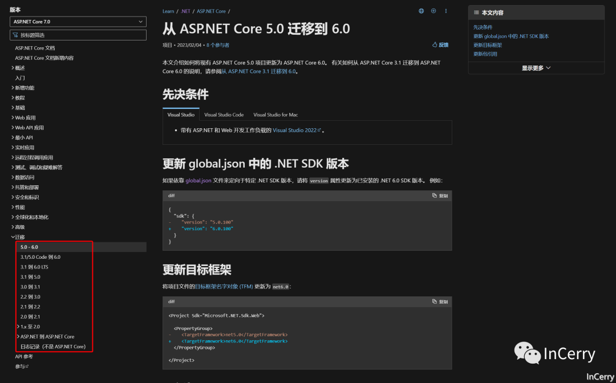The image size is (616, 383).
Task: Expand the 托管和部署 tree node
Action: coord(13,188)
